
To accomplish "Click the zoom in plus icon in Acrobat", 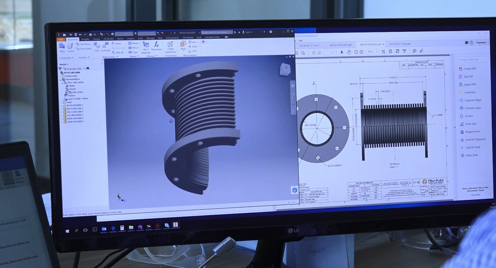I will [361, 52].
